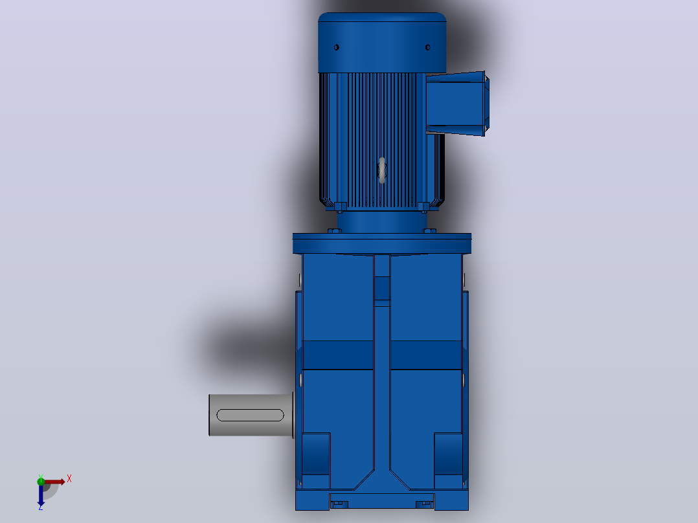Select the motor fan cover at top

tap(382, 43)
